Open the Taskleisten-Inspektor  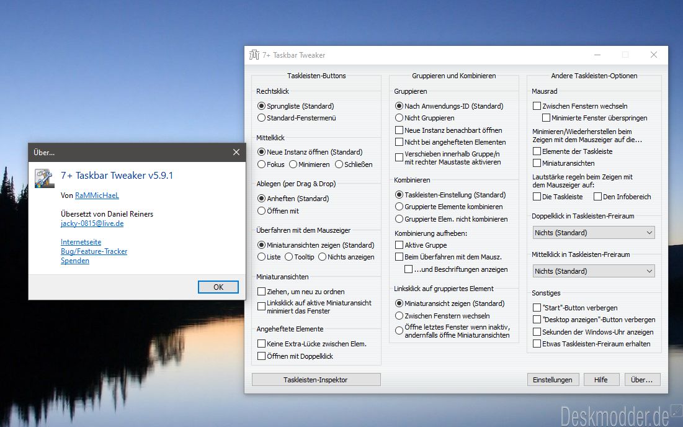coord(316,379)
